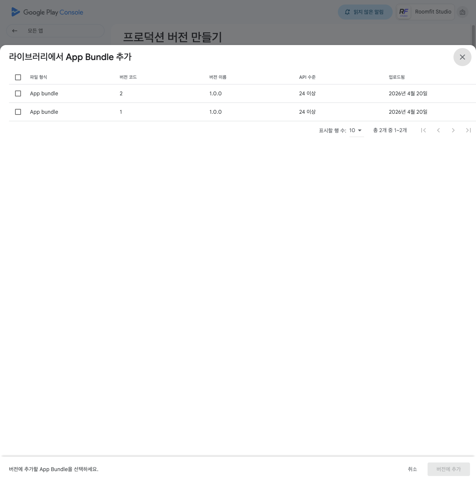Go to the previous page of results
The height and width of the screenshot is (482, 476).
click(x=438, y=130)
